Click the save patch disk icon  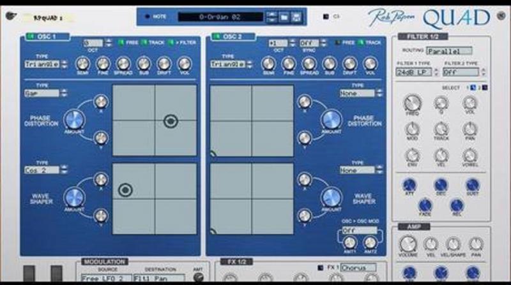click(x=296, y=17)
